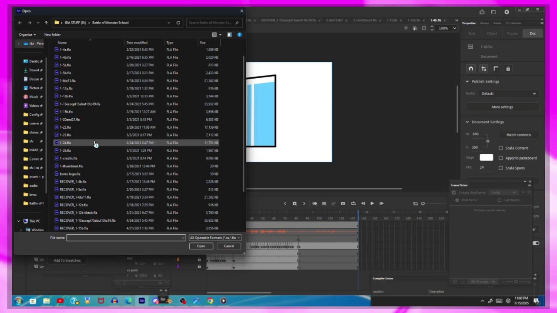The height and width of the screenshot is (313, 557).
Task: Click the lock icon in Properties
Action: [x=508, y=69]
